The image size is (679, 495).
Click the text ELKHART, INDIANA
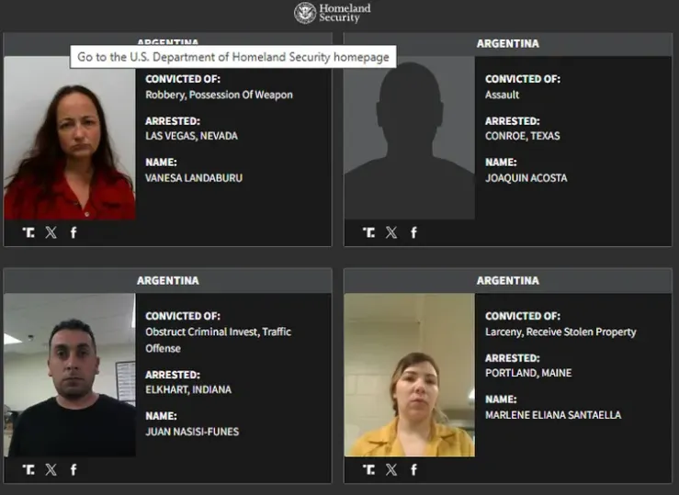[x=188, y=389]
